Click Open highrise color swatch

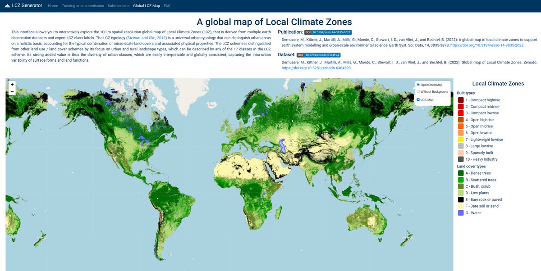point(461,120)
